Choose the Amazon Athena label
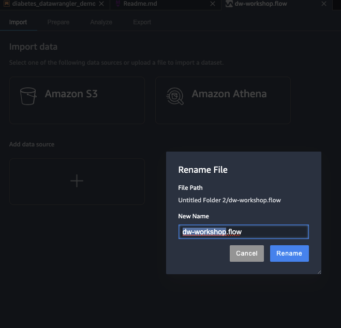The image size is (341, 328). (229, 94)
